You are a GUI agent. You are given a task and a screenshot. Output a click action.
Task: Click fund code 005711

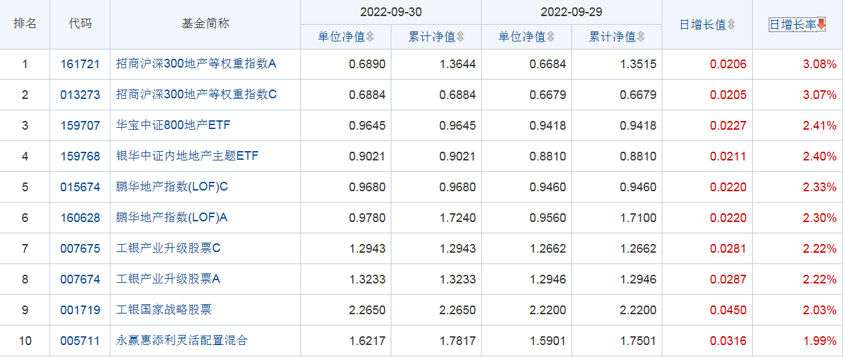point(80,341)
